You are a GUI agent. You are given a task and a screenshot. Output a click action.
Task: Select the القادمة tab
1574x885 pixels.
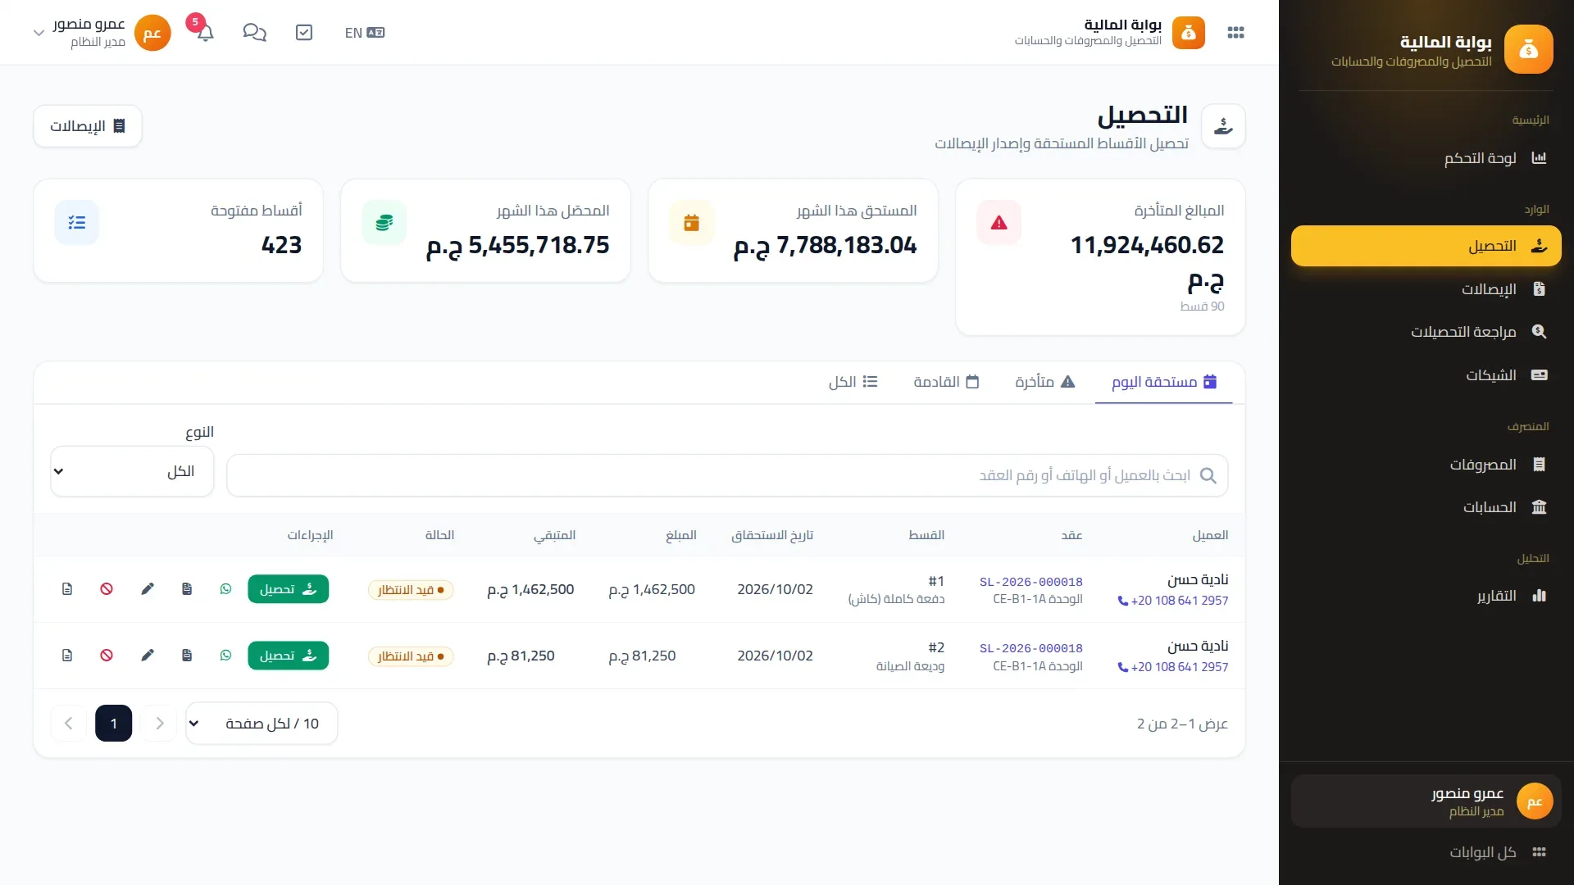947,382
